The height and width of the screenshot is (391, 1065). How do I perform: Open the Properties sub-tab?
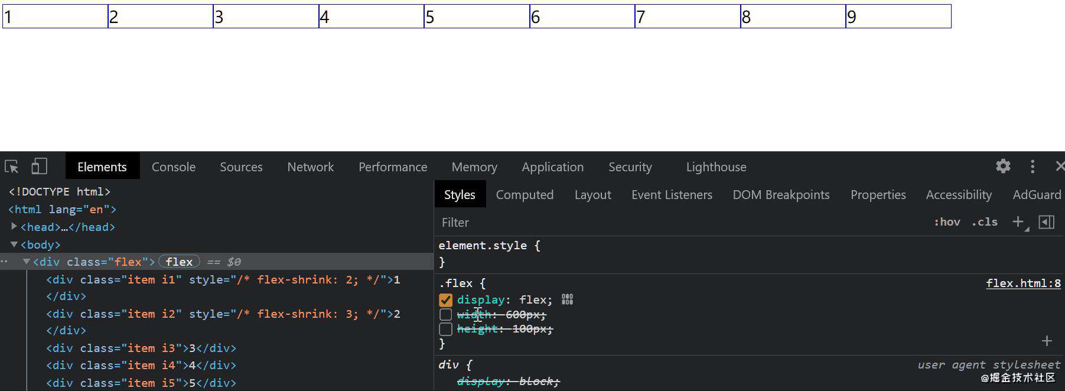pos(878,195)
